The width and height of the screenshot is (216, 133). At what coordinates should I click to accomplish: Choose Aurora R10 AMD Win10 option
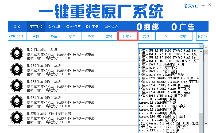[169, 116]
